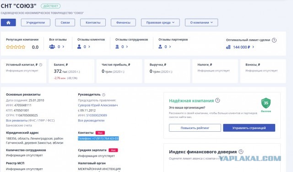Open the Все отзывы arrow
Viewport: 293px width, 172px height.
63,47
